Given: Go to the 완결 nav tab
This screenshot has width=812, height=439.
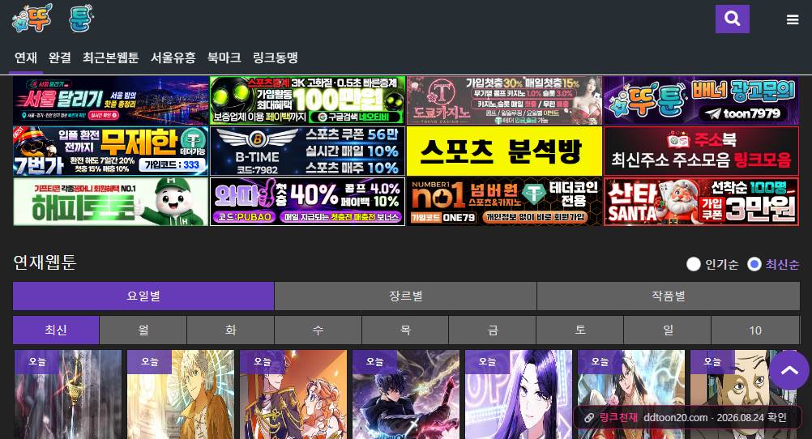Looking at the screenshot, I should [x=59, y=58].
